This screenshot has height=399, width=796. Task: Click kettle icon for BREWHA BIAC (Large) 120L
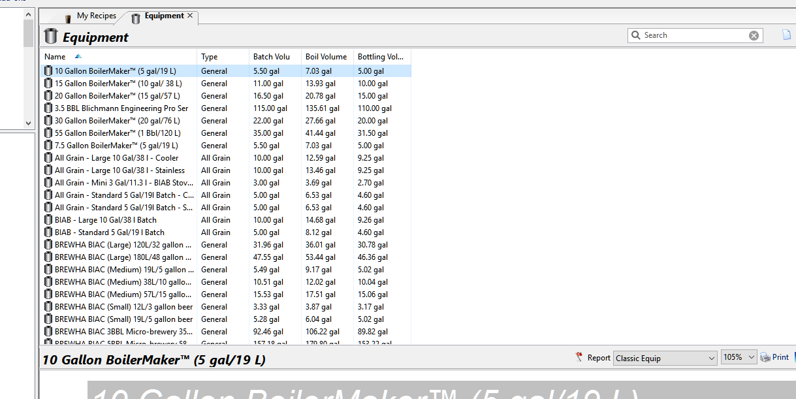click(x=48, y=245)
